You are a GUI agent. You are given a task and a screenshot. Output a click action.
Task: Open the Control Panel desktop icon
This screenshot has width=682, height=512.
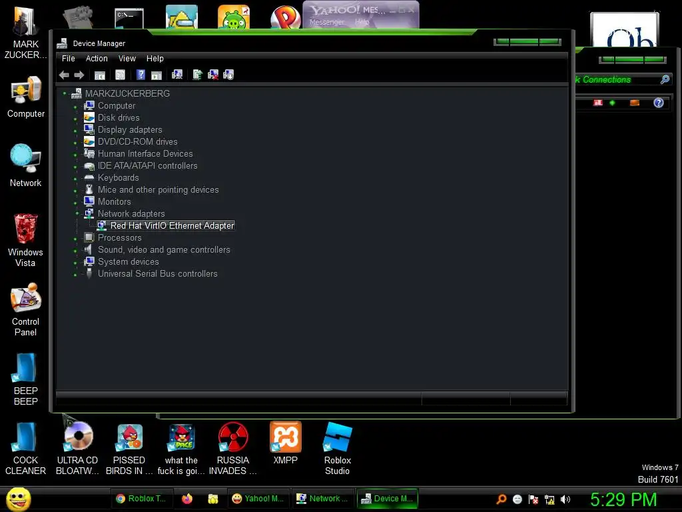[x=26, y=309]
